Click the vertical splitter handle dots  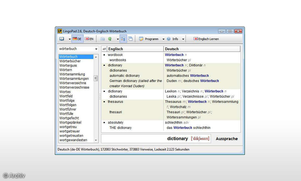click(x=100, y=96)
